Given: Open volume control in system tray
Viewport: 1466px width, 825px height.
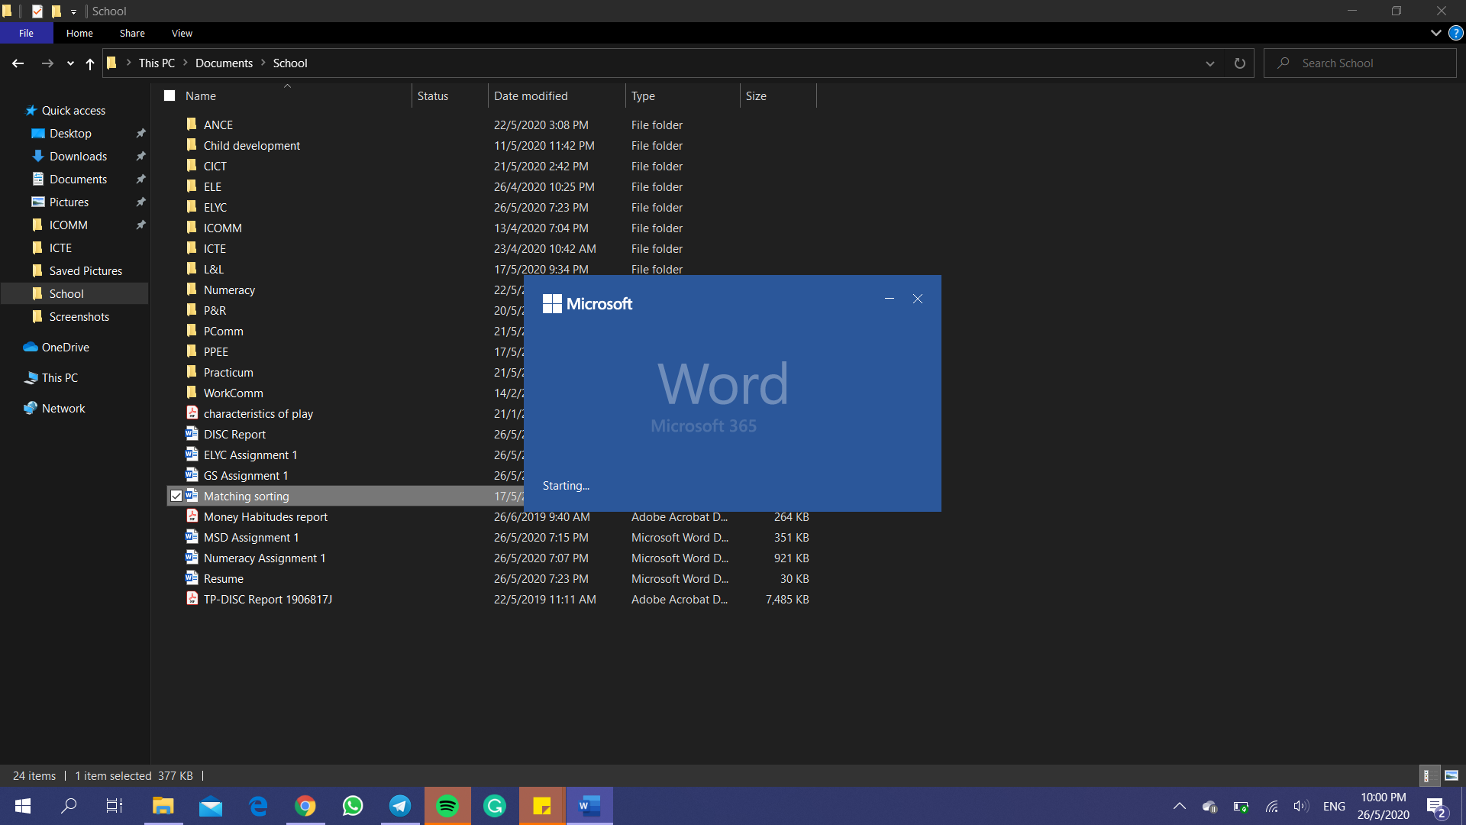Looking at the screenshot, I should click(1301, 807).
